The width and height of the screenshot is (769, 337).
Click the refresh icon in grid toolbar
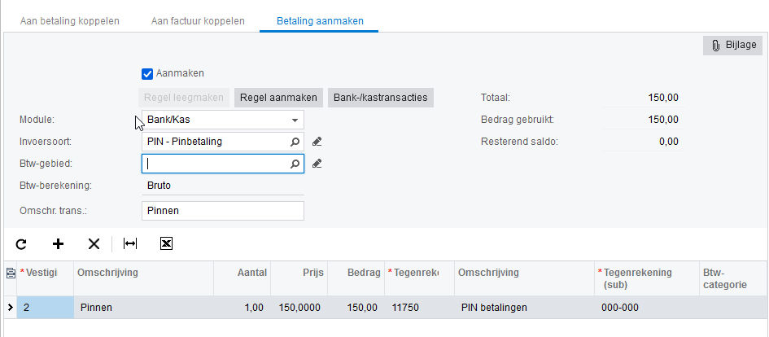pyautogui.click(x=21, y=243)
